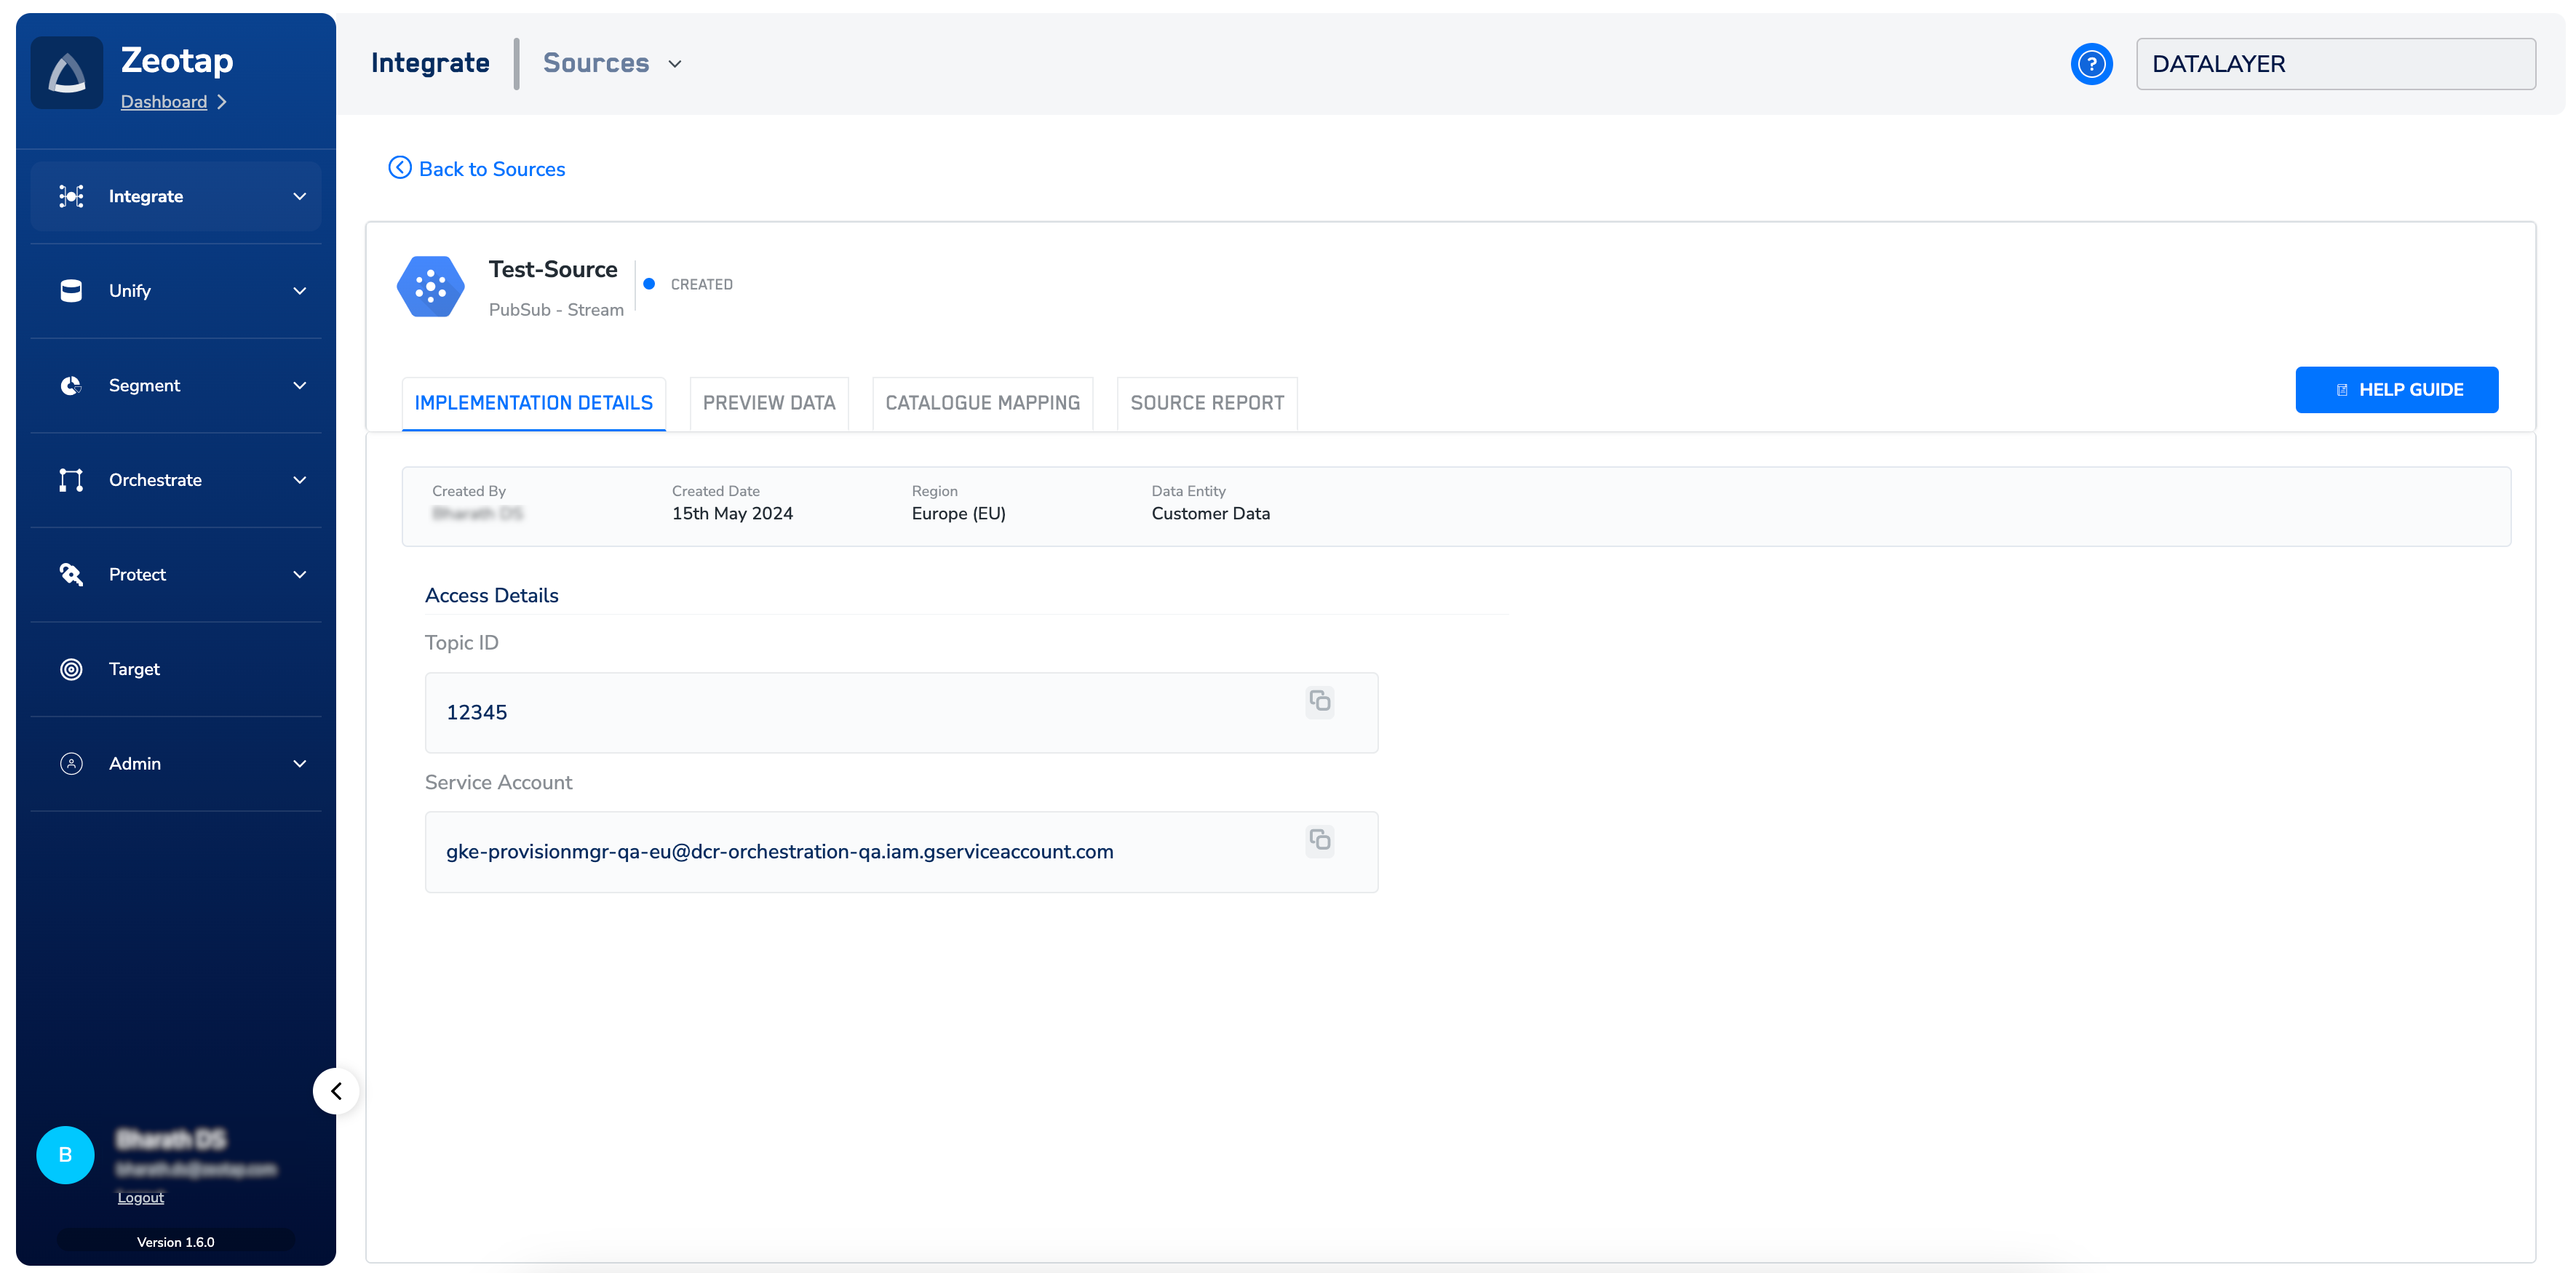2576x1273 pixels.
Task: Click the back arrow circle icon
Action: 400,168
